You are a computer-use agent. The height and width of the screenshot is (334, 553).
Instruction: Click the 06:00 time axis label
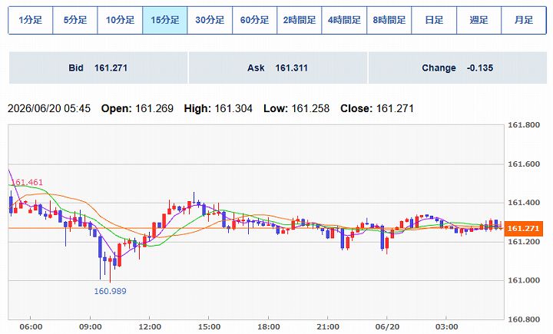point(31,327)
